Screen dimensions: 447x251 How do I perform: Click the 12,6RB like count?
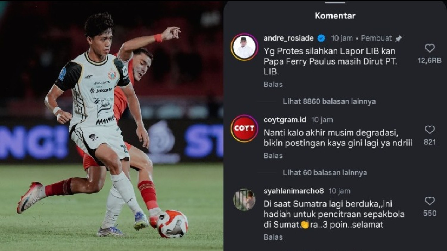(430, 61)
